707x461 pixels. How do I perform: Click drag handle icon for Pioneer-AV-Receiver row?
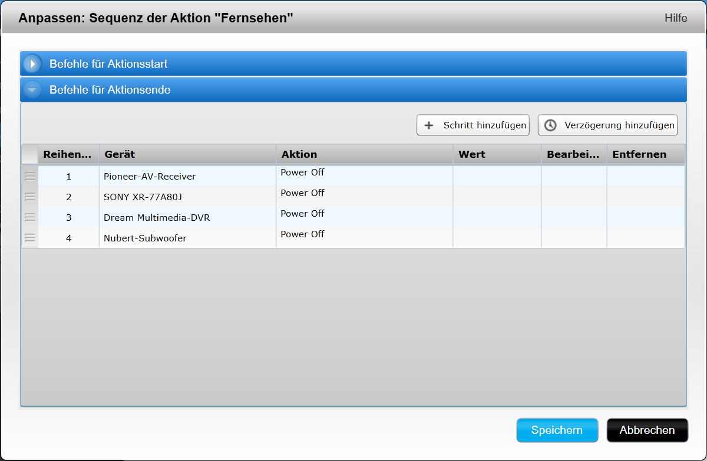click(x=30, y=176)
